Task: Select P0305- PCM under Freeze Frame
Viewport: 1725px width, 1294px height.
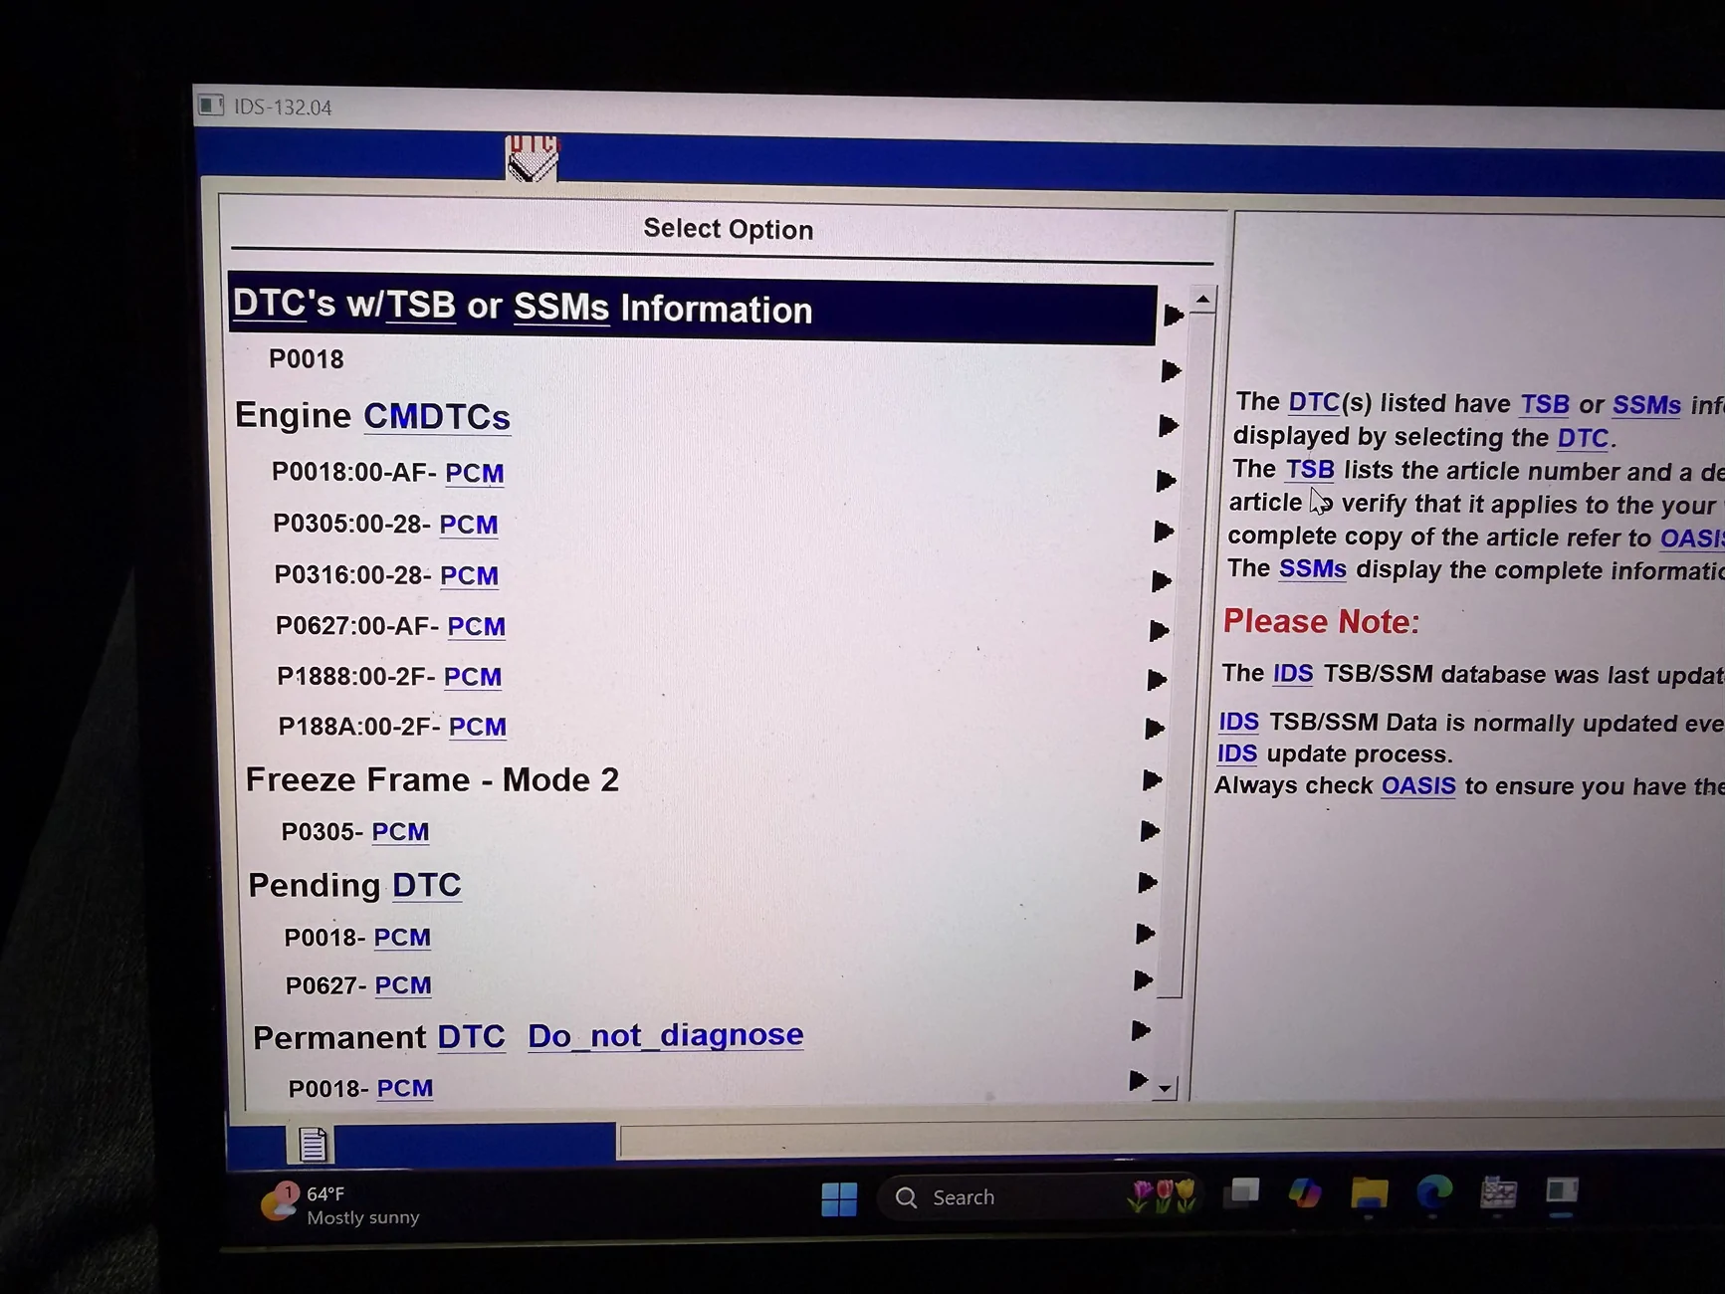Action: [x=355, y=832]
